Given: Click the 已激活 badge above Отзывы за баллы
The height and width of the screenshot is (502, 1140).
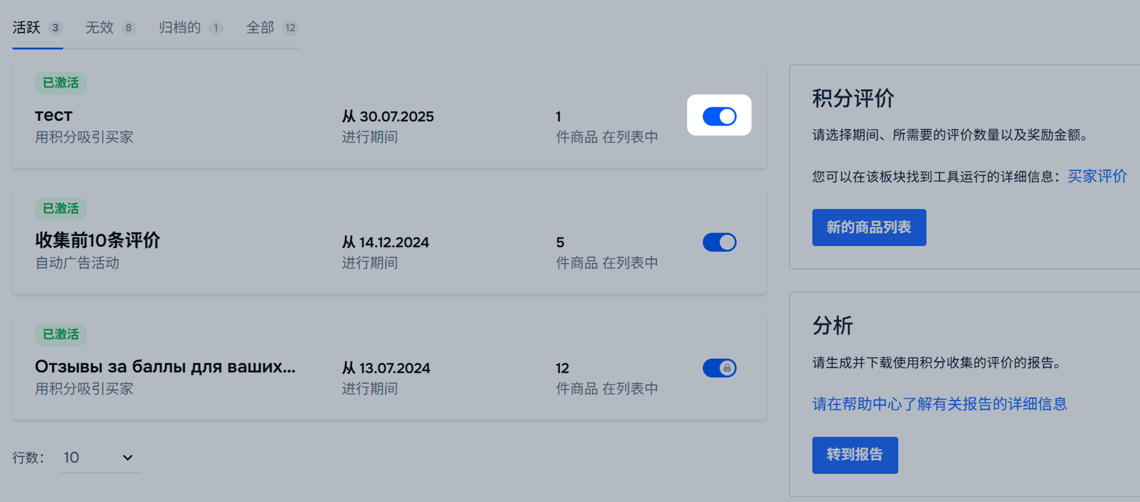Looking at the screenshot, I should pos(61,334).
